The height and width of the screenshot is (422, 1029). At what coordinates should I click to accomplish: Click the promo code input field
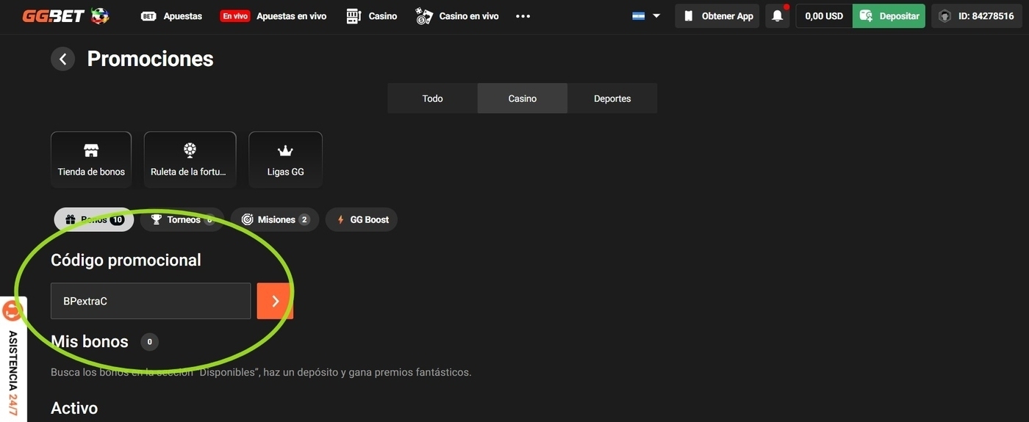151,301
